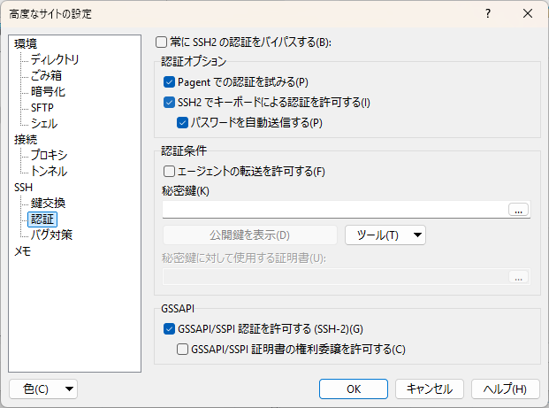The image size is (549, 408).
Task: Click the private key browse ellipsis button
Action: pyautogui.click(x=519, y=210)
